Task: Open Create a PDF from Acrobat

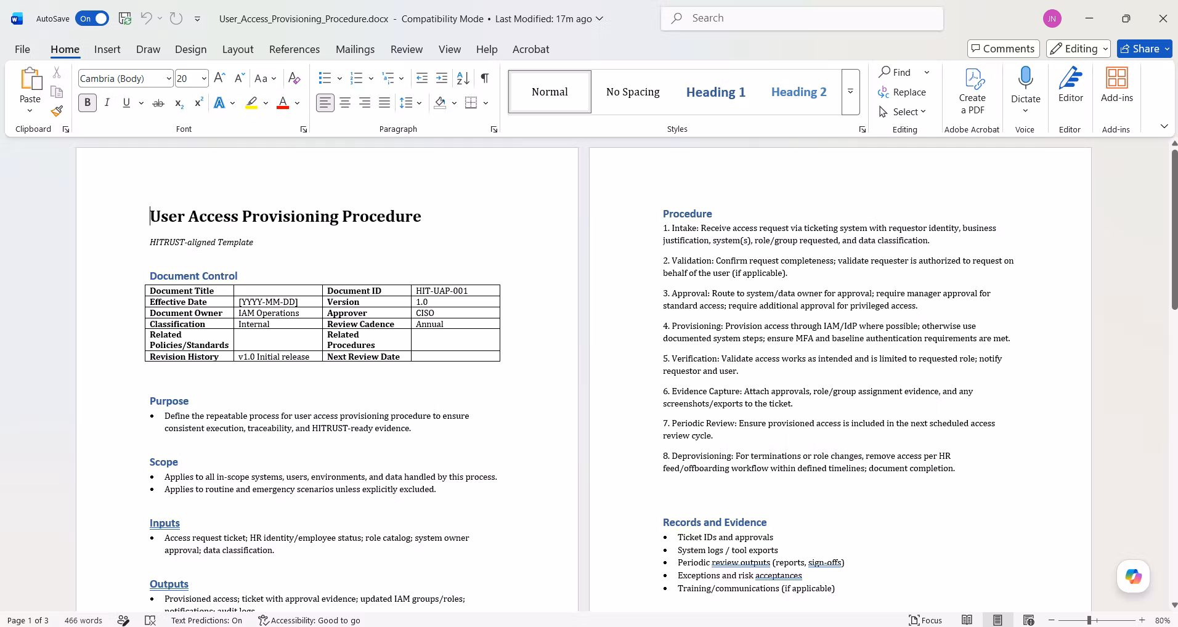Action: click(x=972, y=91)
